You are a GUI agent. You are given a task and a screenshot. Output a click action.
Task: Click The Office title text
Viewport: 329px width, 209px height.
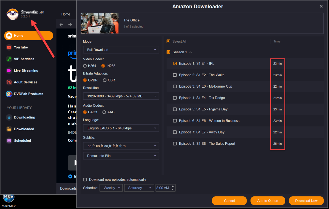131,20
